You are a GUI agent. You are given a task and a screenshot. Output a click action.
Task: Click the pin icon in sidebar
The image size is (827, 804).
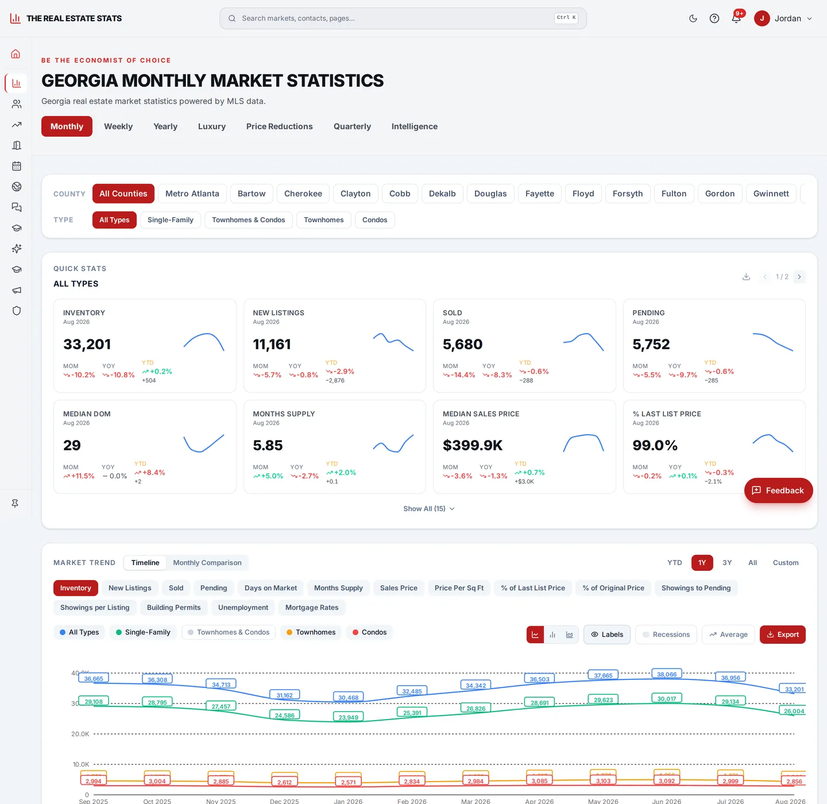[15, 504]
